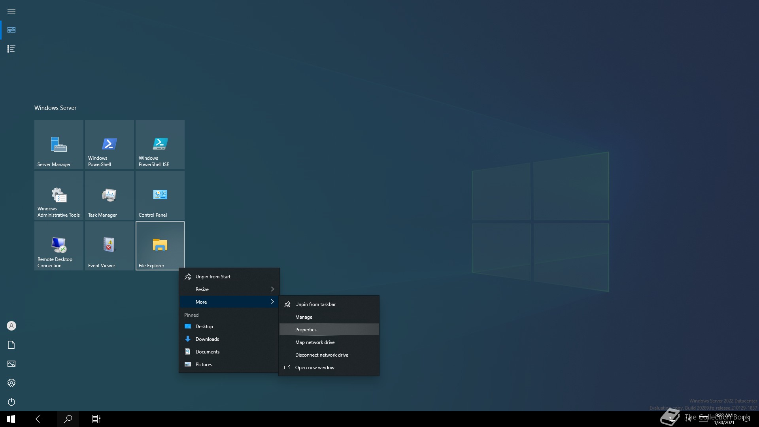Open the Pictures sidebar icon
759x427 pixels.
[11, 364]
